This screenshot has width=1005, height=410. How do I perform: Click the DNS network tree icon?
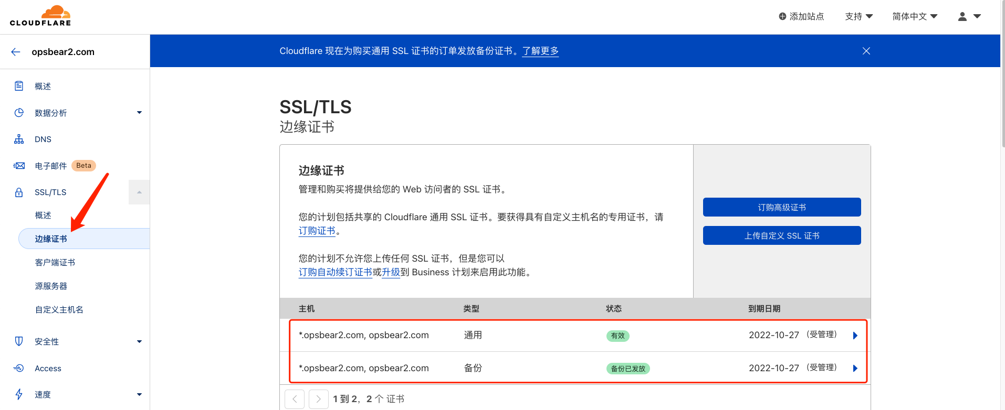tap(19, 139)
